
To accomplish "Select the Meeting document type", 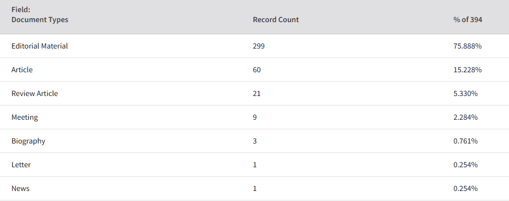I will (25, 117).
